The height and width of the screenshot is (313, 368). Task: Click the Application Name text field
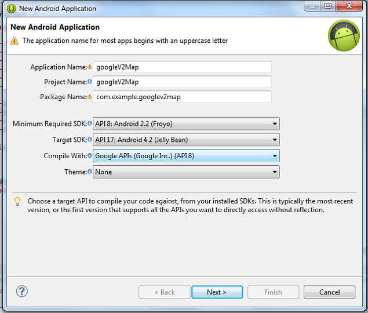(183, 67)
